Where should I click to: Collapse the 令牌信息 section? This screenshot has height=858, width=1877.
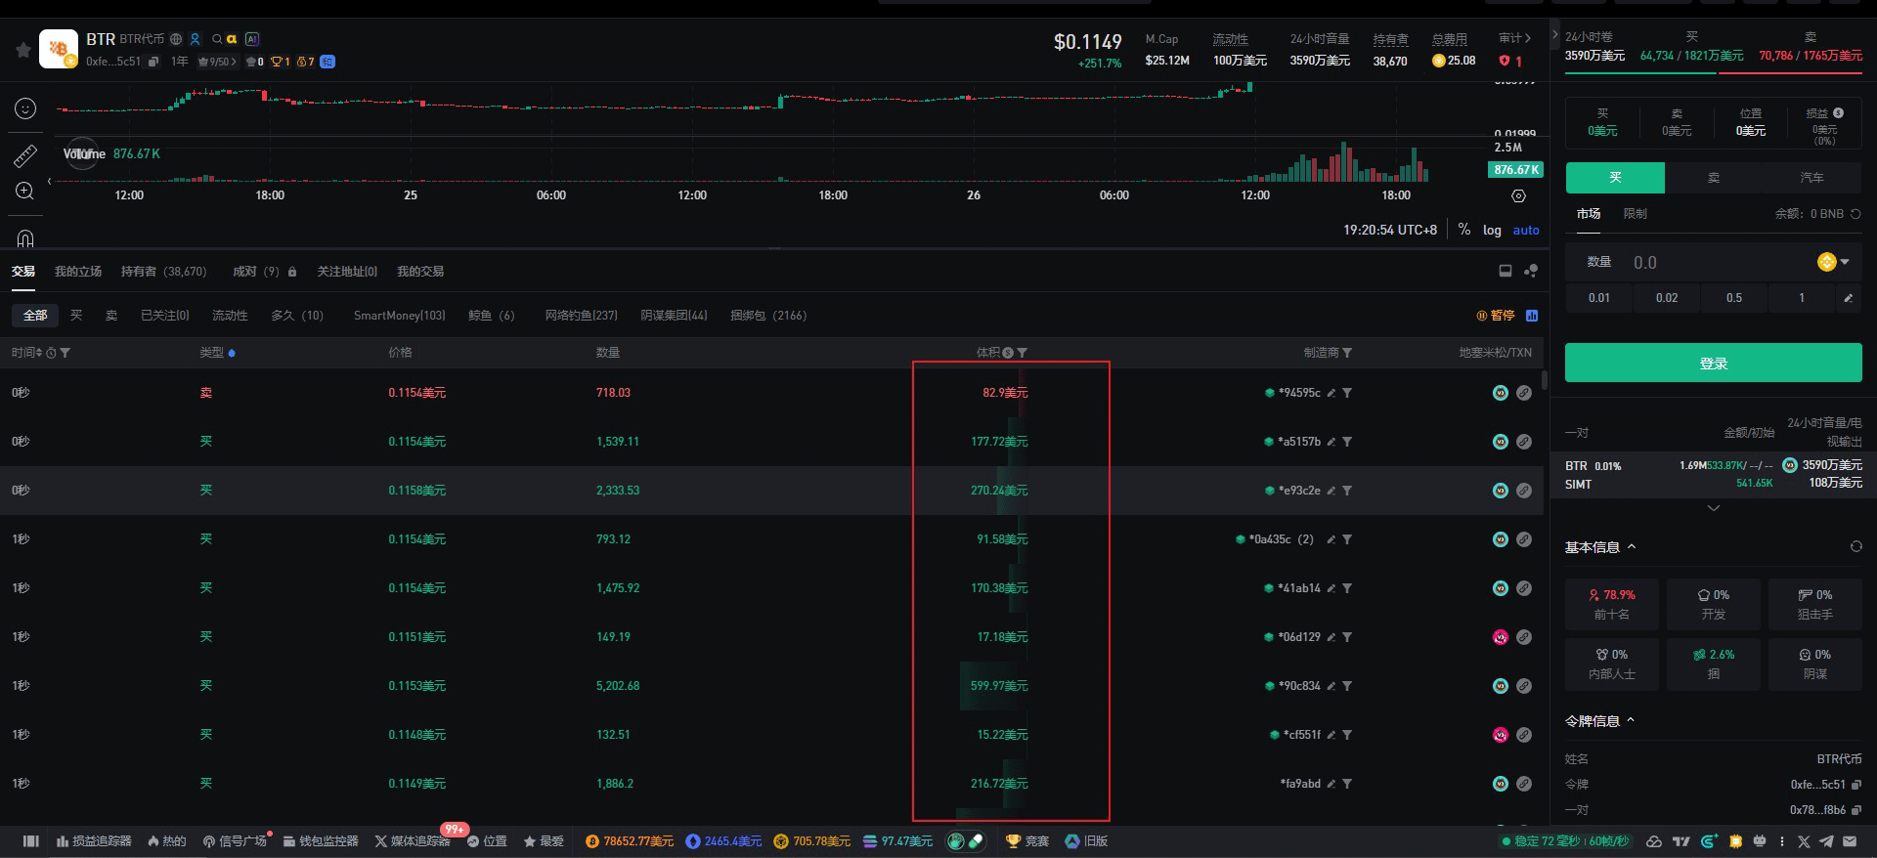1631,720
